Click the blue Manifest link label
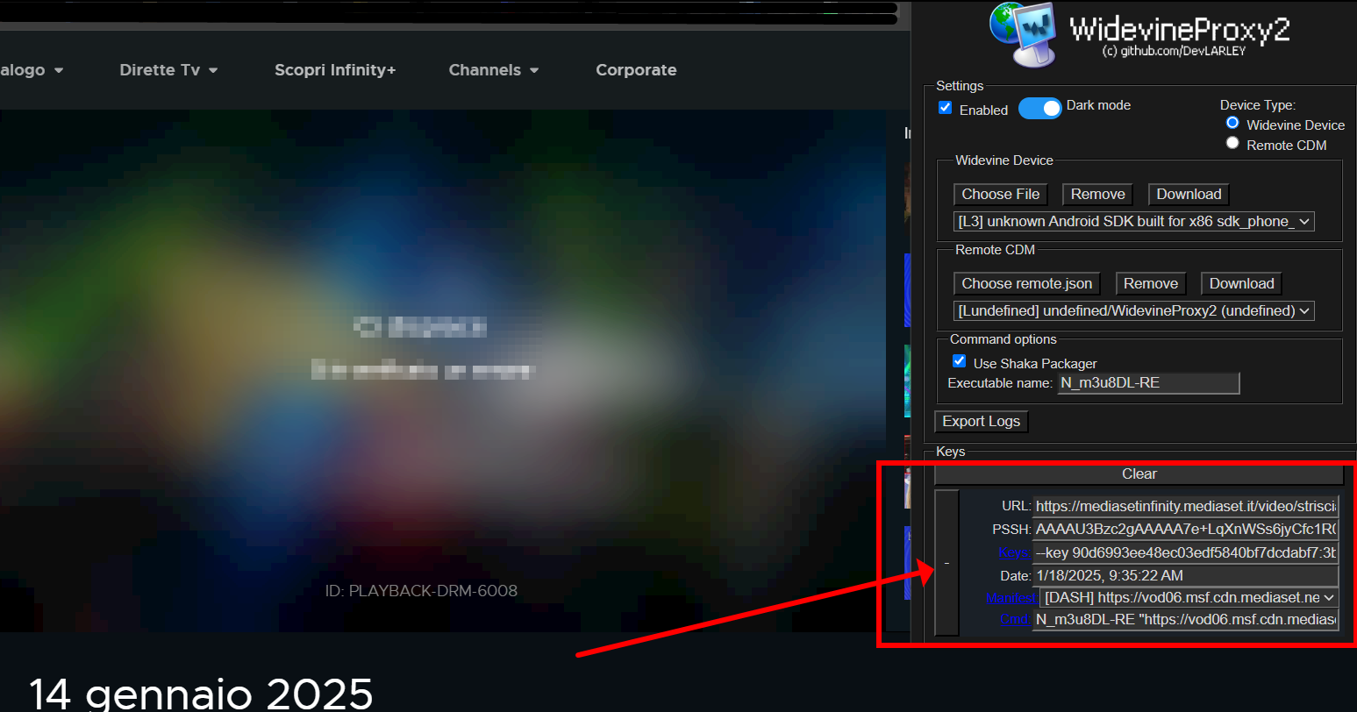This screenshot has width=1357, height=712. point(1011,598)
